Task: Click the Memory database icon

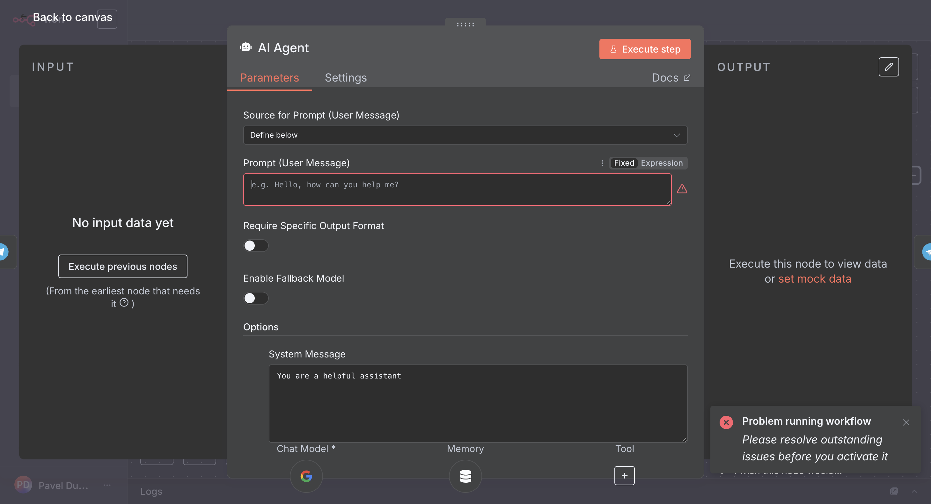Action: tap(465, 476)
